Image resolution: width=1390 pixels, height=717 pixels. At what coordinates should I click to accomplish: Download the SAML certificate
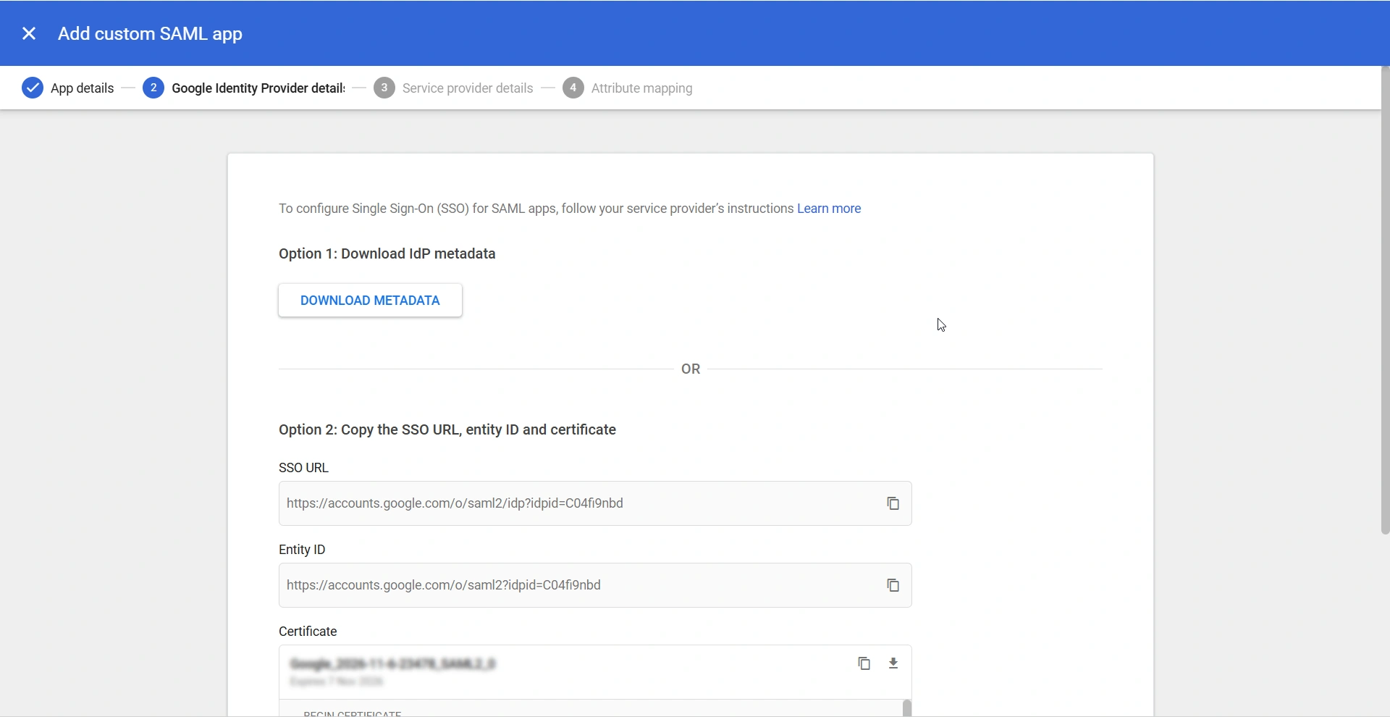[893, 663]
